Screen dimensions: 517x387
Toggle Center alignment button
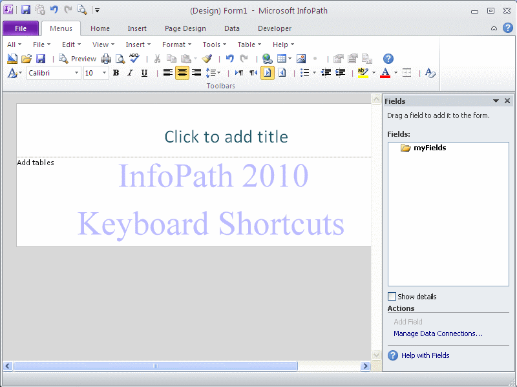coord(182,73)
